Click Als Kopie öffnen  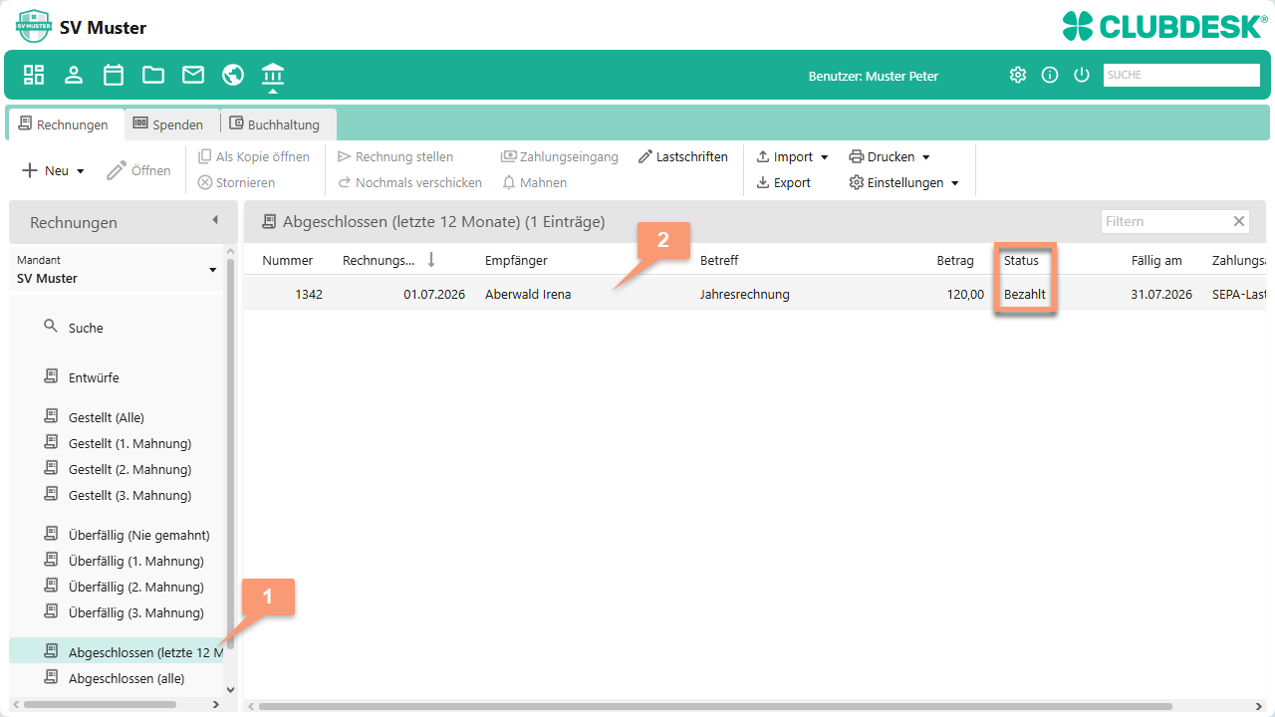(254, 156)
